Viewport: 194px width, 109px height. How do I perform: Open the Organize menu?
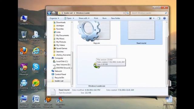(x=54, y=18)
